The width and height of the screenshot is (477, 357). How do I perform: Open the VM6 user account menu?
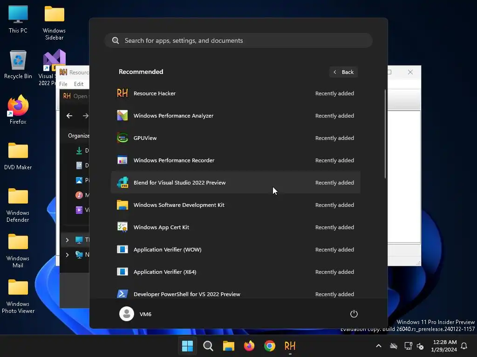tap(136, 314)
